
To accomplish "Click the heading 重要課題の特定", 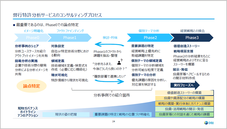I will 143,46.
